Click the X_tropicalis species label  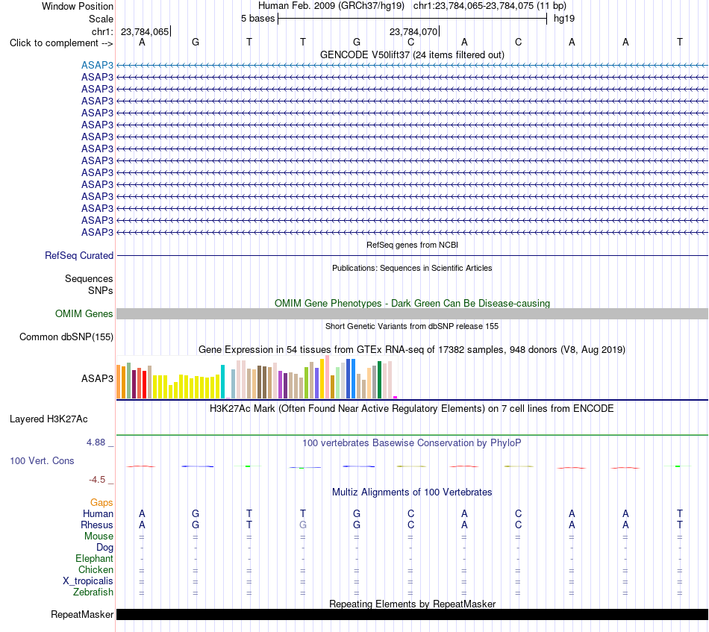point(88,581)
